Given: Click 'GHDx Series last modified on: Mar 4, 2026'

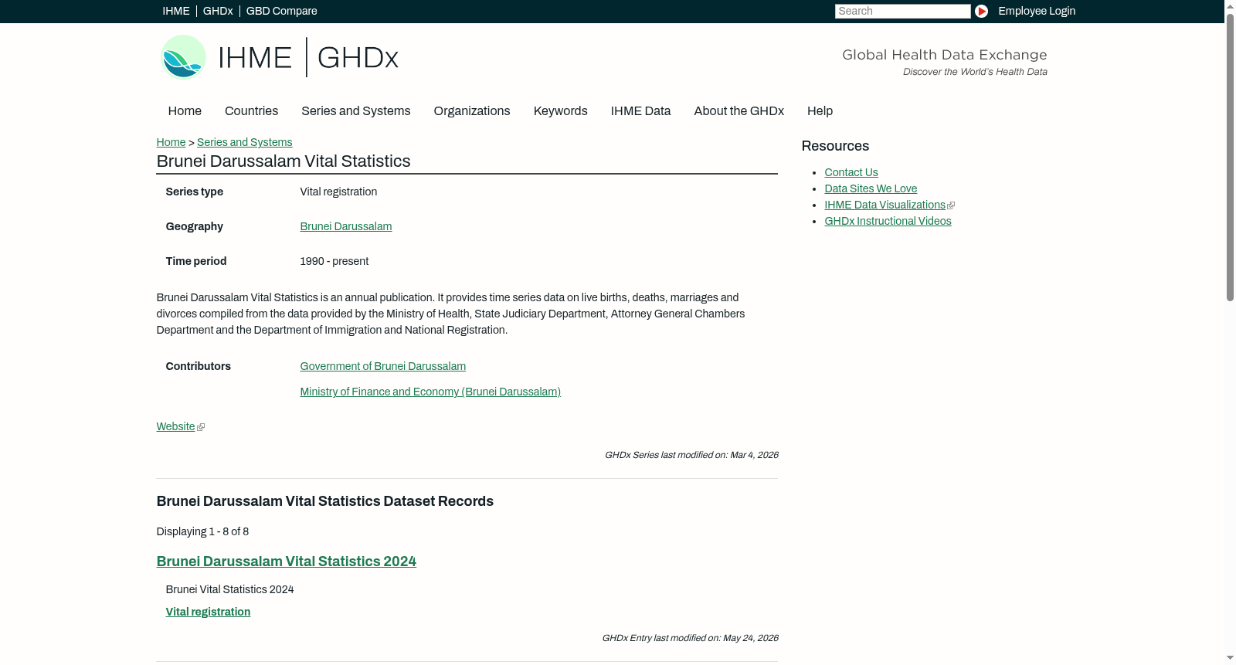Looking at the screenshot, I should 691,455.
